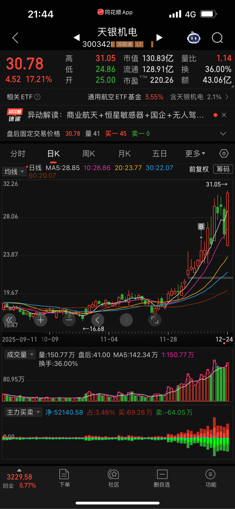Image resolution: width=235 pixels, height=509 pixels.
Task: Close the 异动解读 banner
Action: 224,115
